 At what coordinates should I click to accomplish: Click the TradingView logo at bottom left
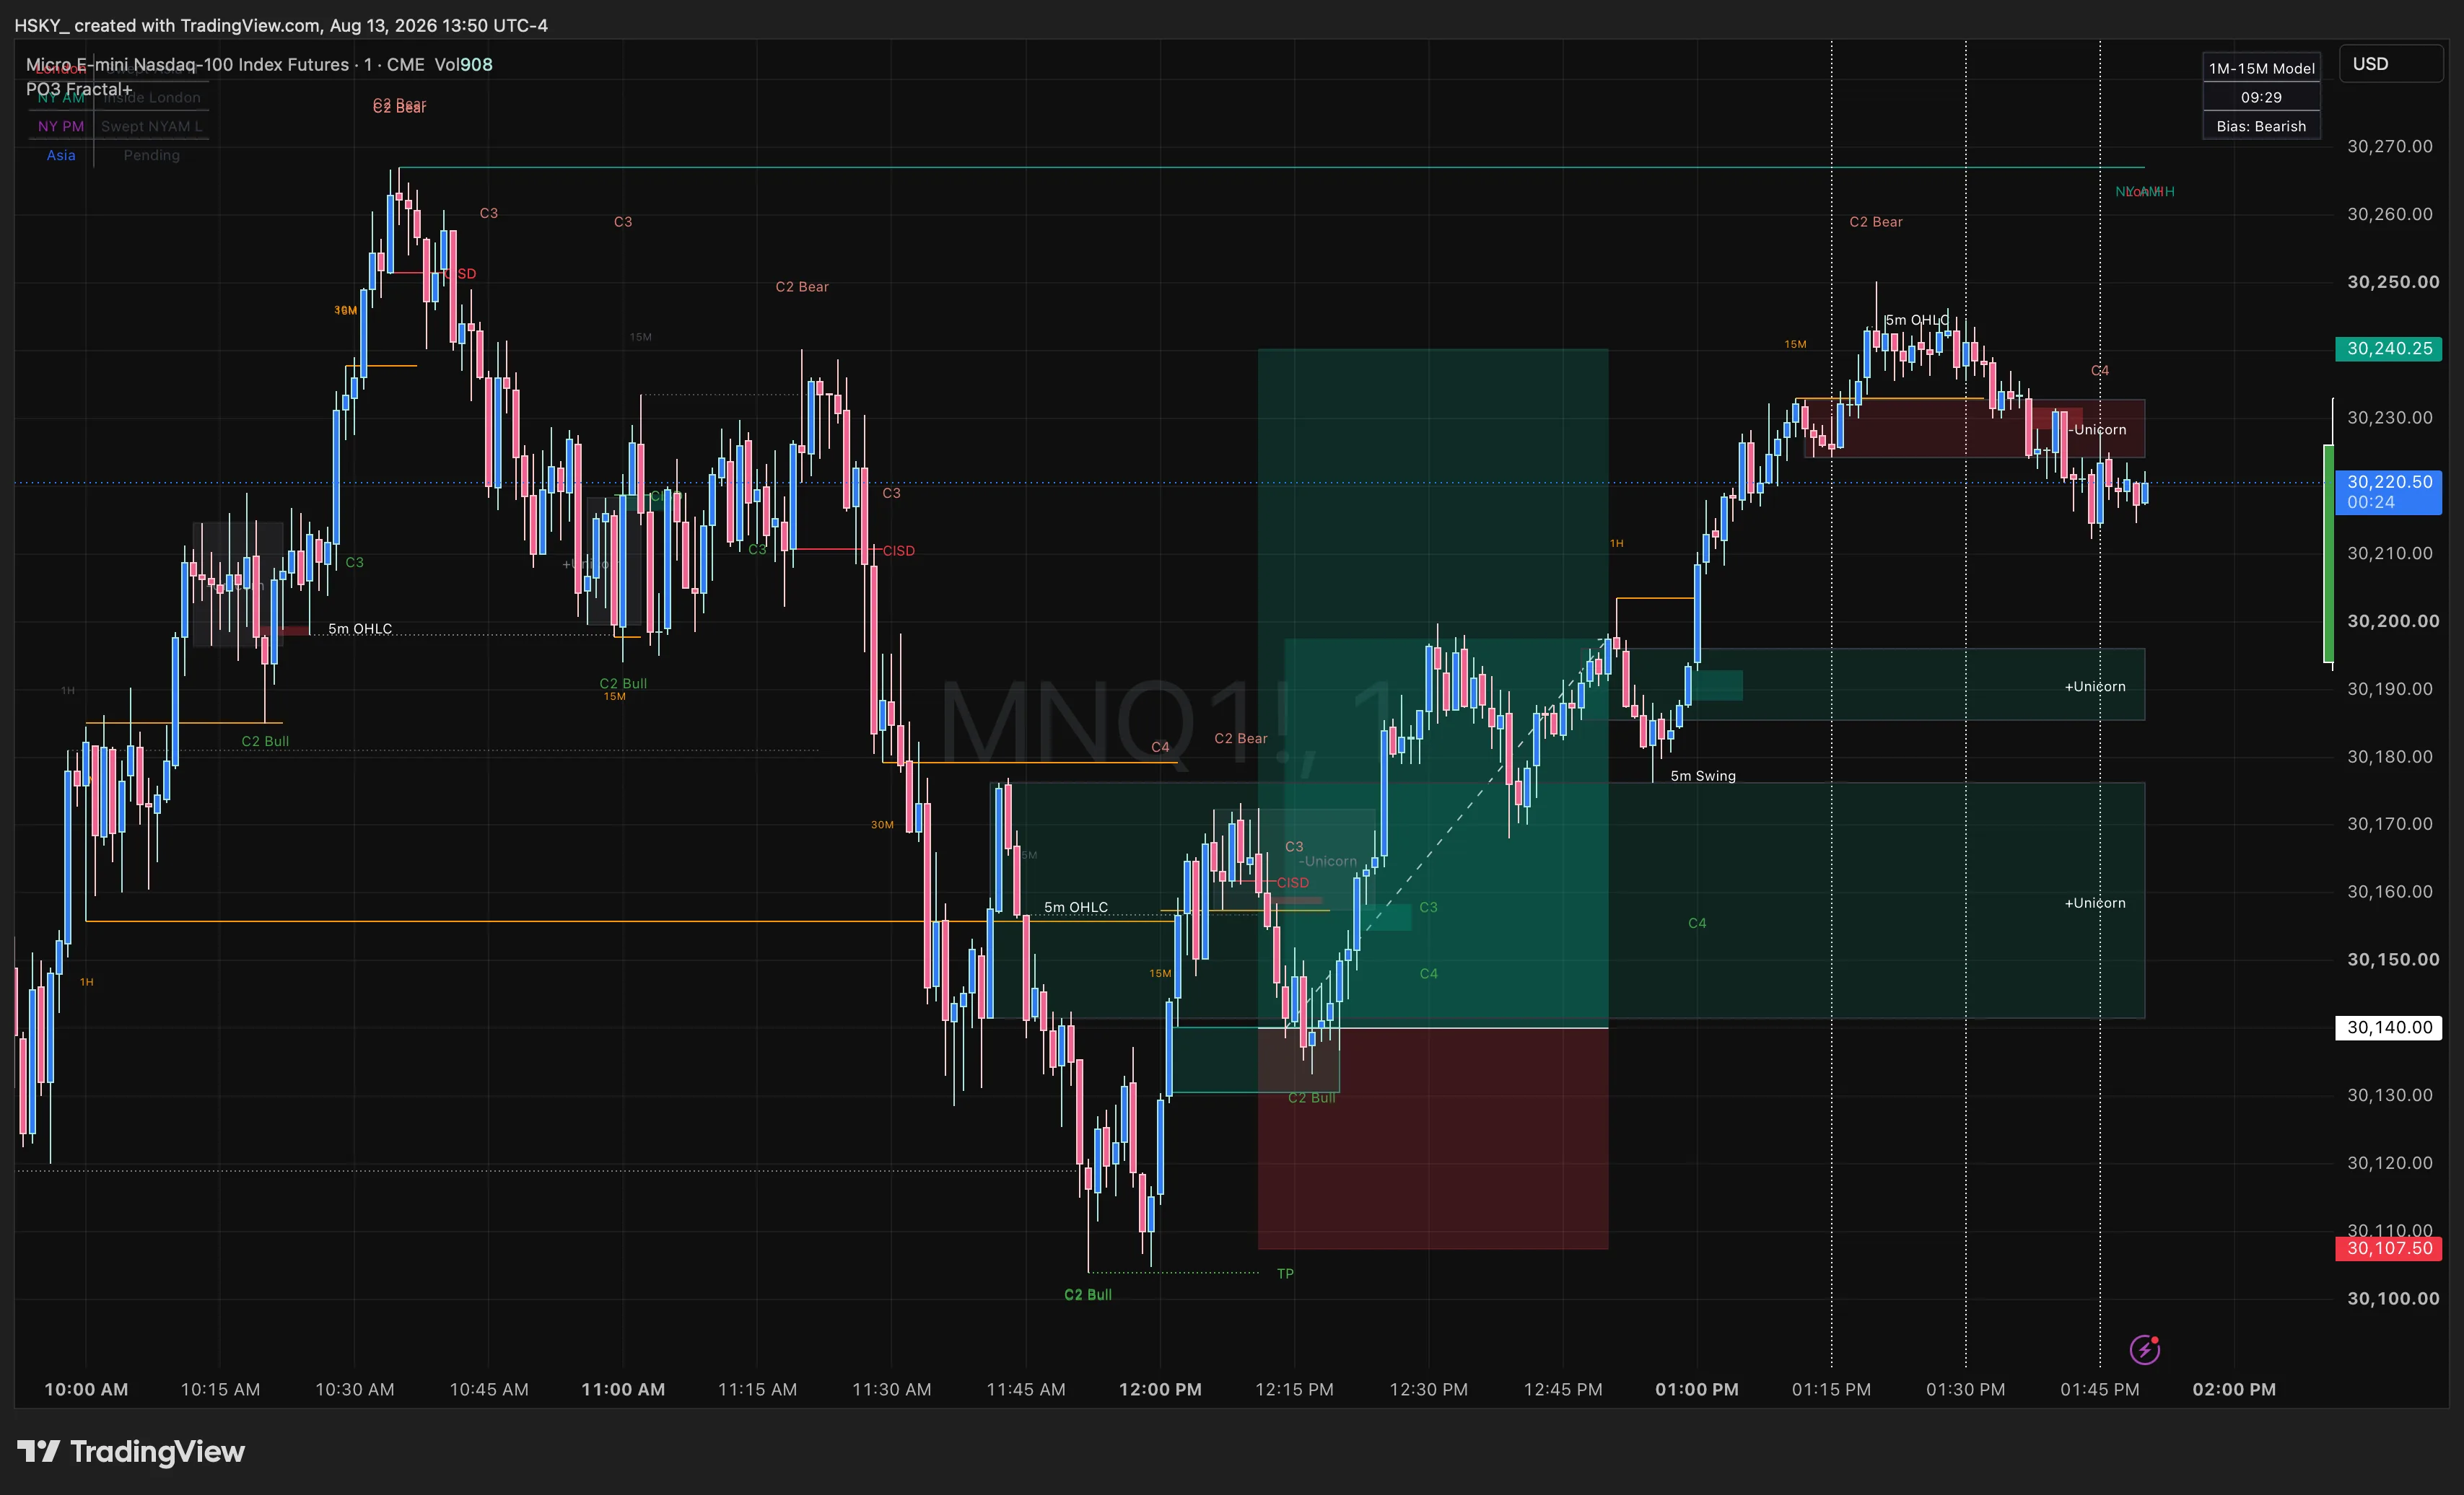click(x=131, y=1451)
